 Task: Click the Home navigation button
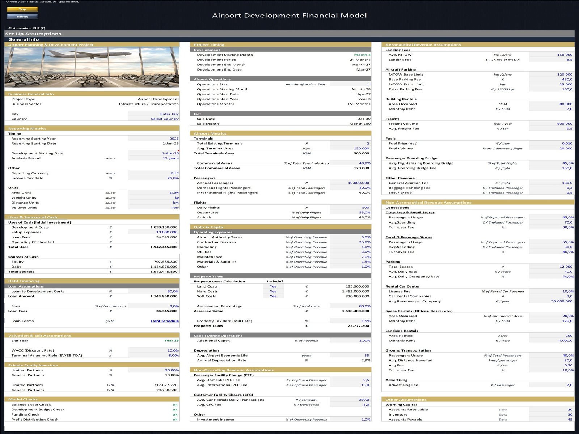coord(22,16)
